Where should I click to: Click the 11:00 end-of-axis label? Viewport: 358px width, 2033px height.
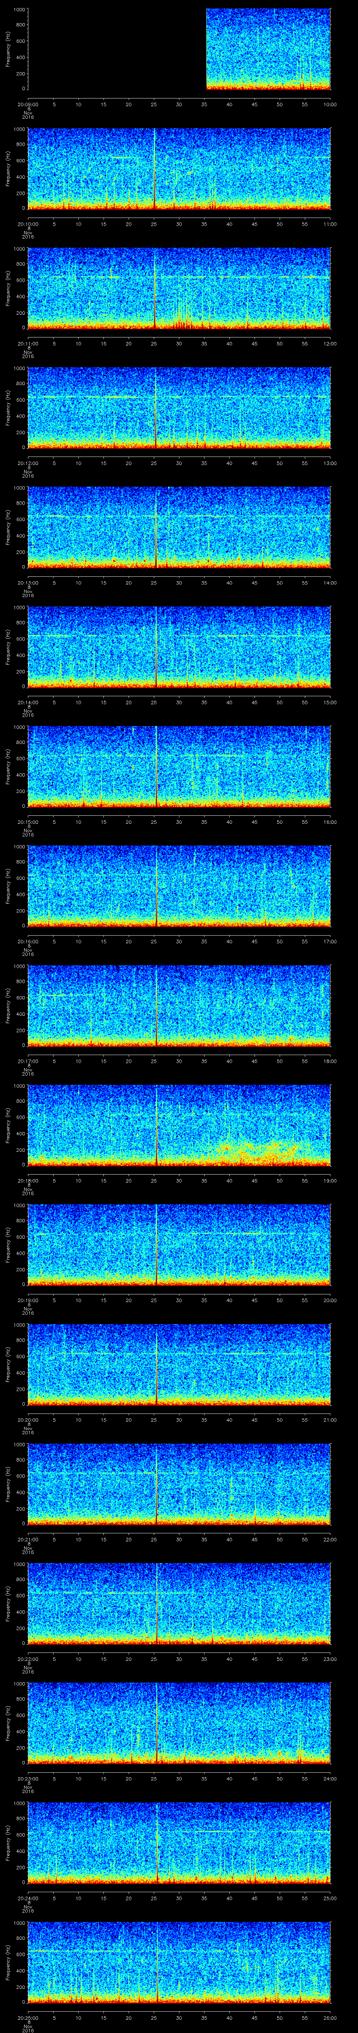tap(330, 224)
